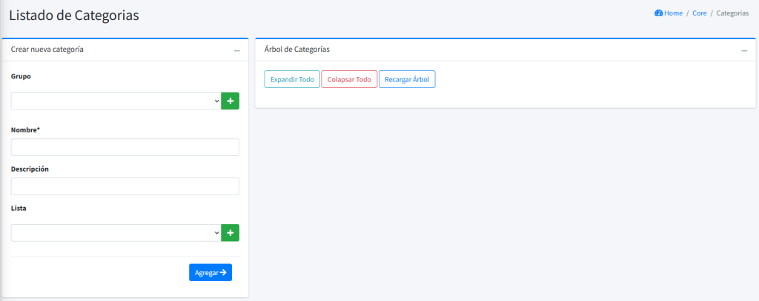Screen dimensions: 759x301
Task: Click green plus button beside Grupo dropdown
Action: [230, 101]
